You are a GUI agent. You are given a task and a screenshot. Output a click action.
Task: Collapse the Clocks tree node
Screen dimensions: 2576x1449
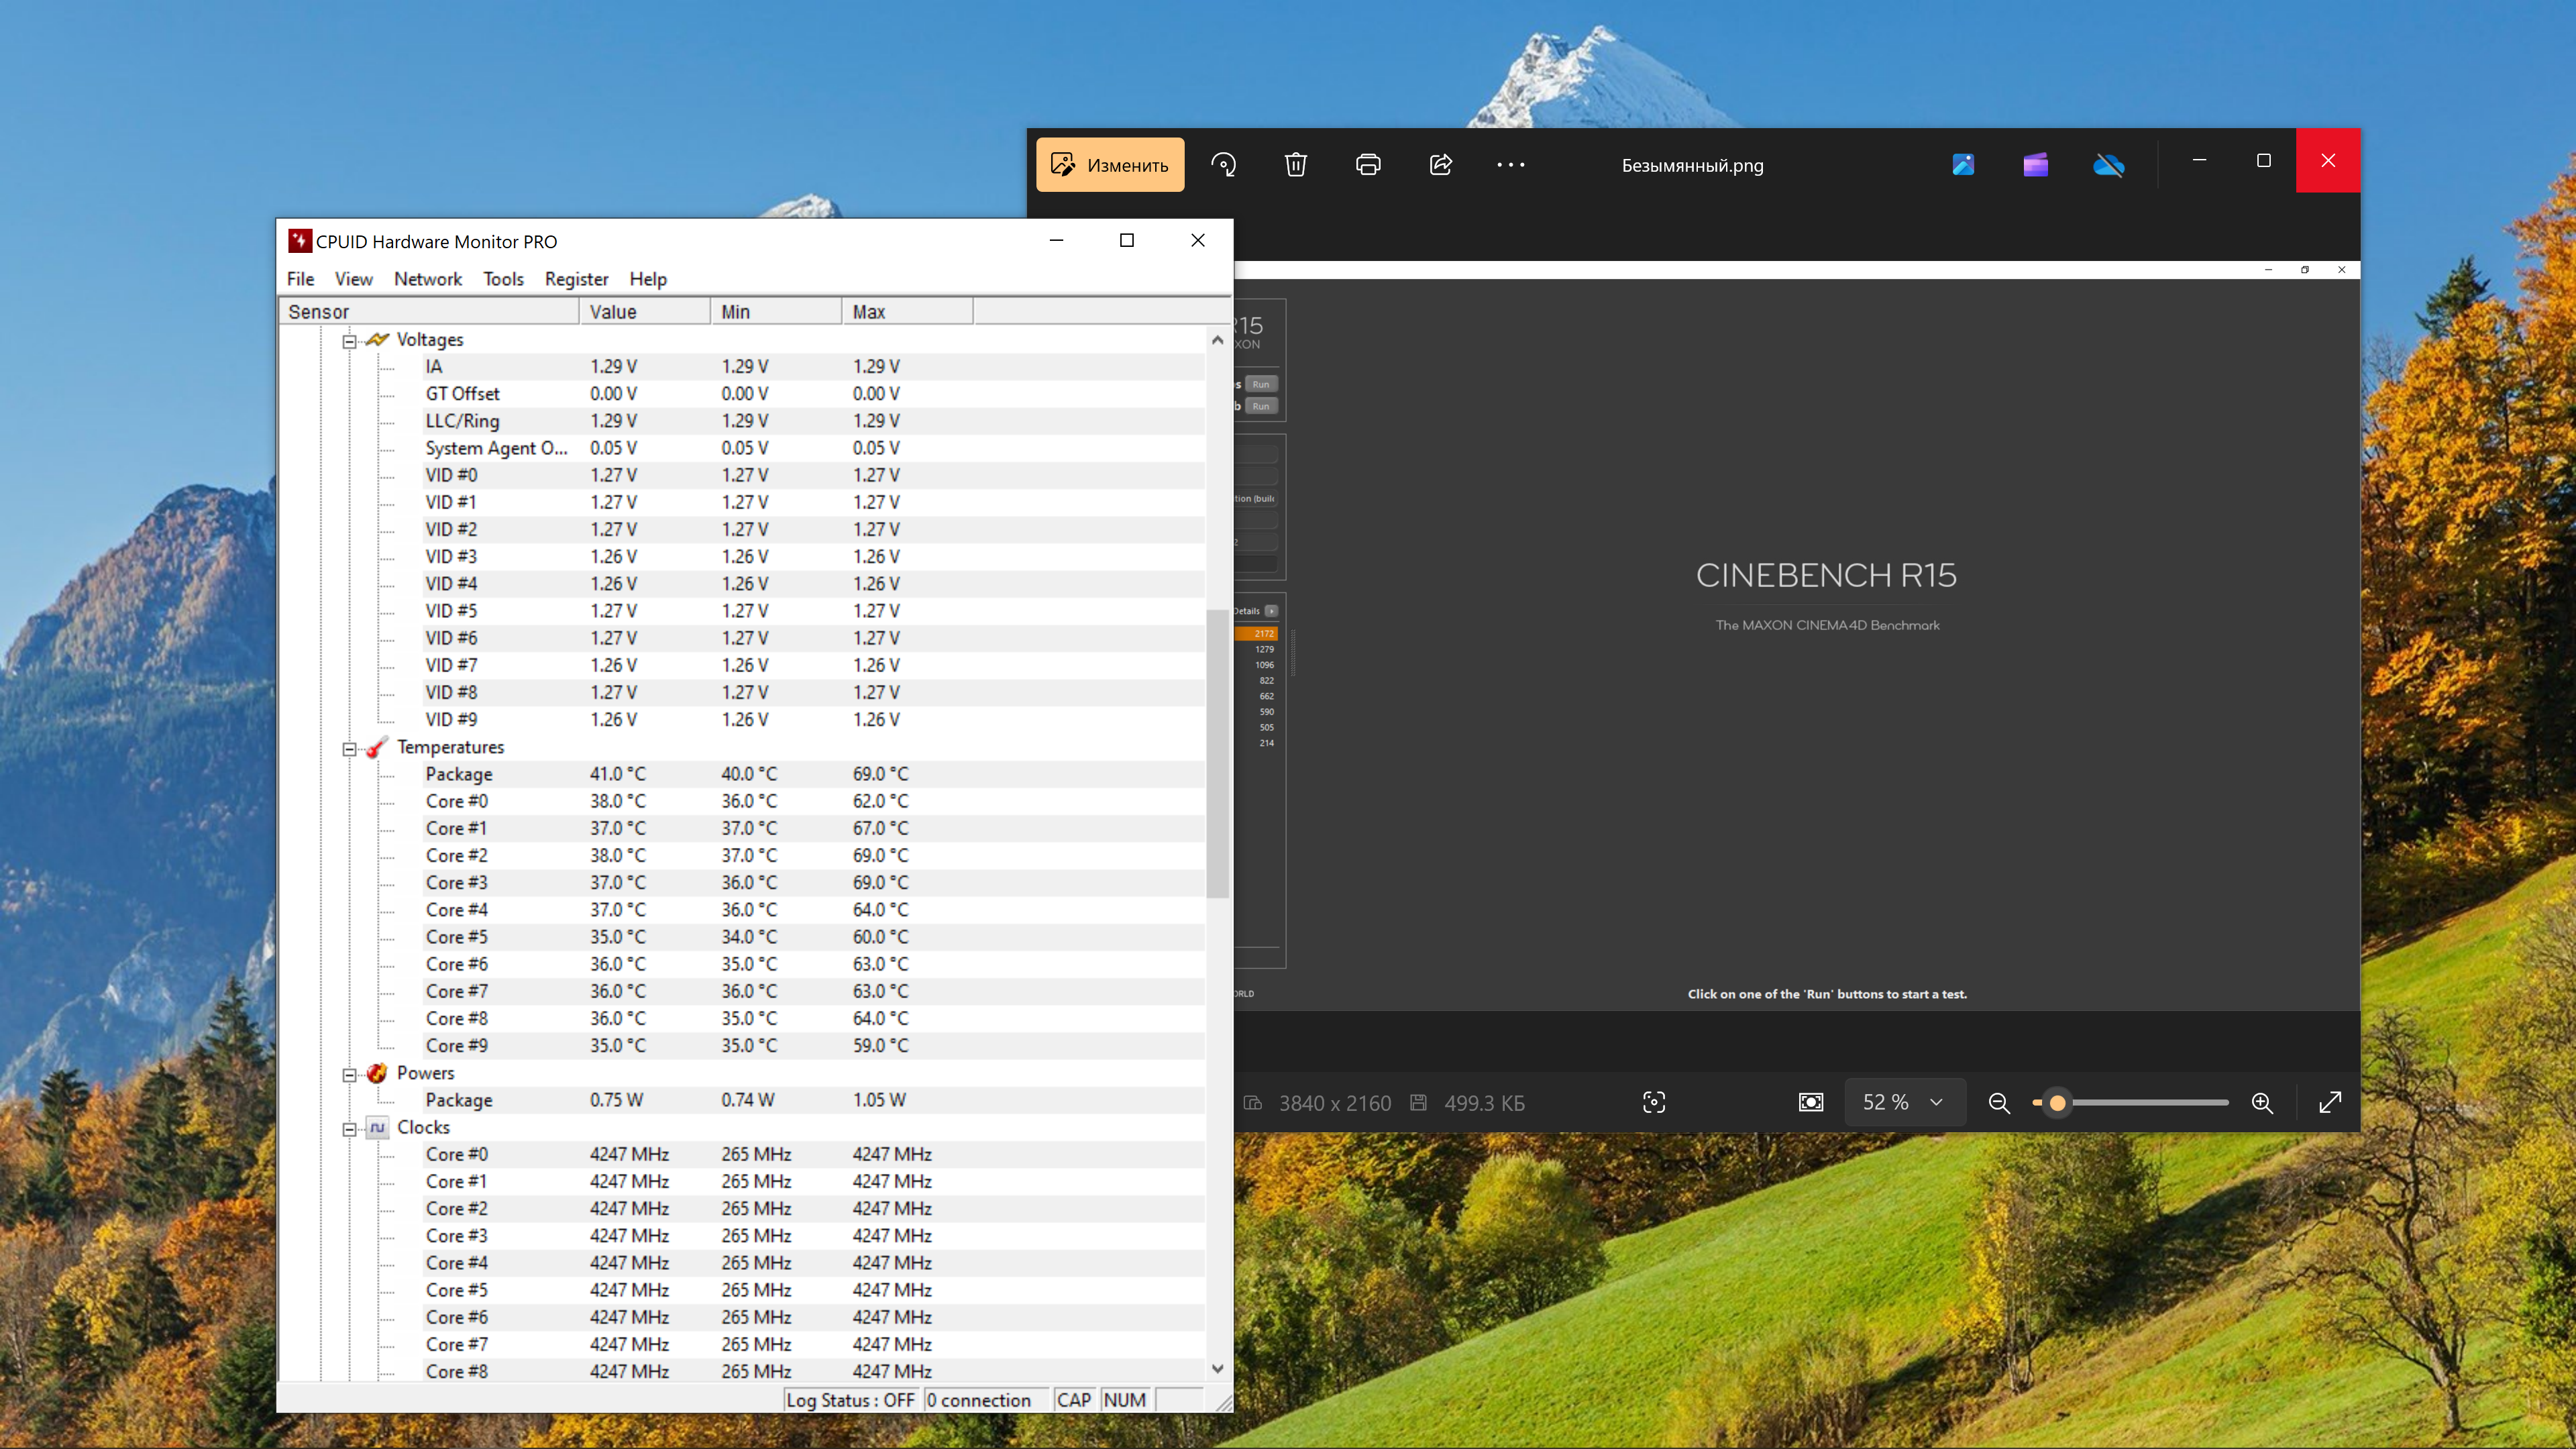point(349,1129)
